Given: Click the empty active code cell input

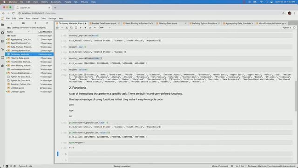Looking at the screenshot, I should (x=180, y=154).
